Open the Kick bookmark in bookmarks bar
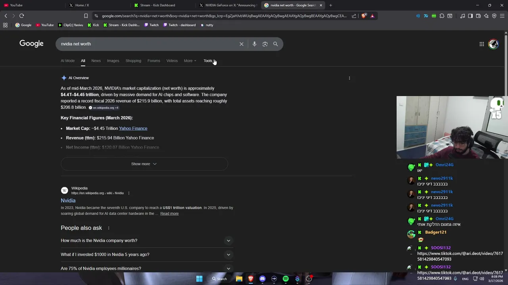508x285 pixels. pos(93,25)
